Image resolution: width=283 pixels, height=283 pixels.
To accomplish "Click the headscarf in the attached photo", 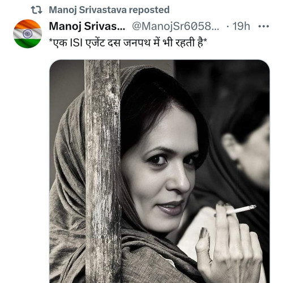I will point(70,170).
